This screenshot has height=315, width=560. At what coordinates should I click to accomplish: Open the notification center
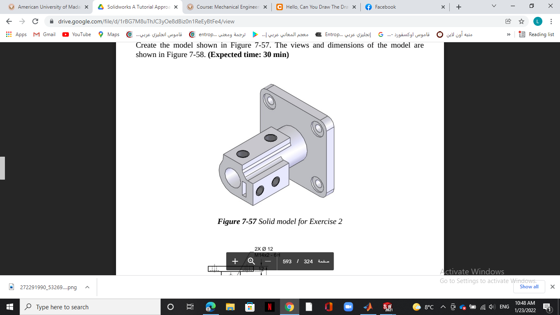(x=547, y=307)
